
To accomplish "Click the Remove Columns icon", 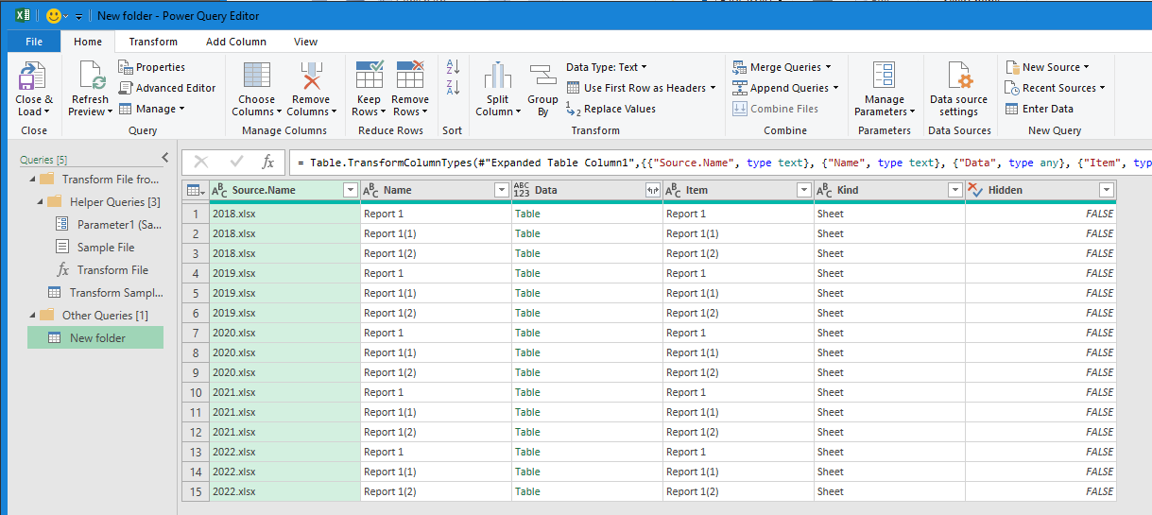I will pos(311,76).
